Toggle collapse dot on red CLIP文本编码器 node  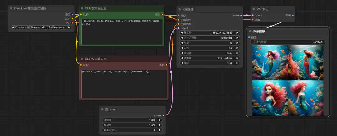pos(82,59)
